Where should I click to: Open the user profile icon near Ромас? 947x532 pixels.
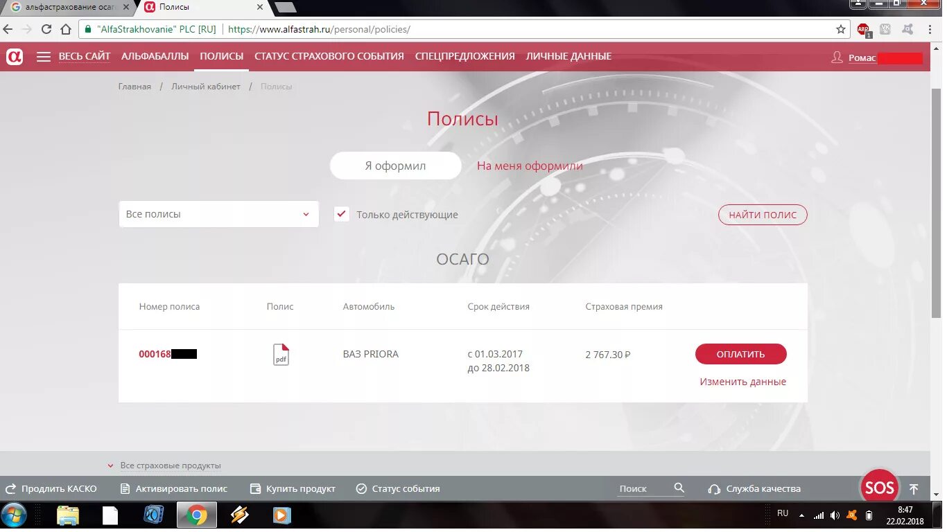[x=837, y=57]
